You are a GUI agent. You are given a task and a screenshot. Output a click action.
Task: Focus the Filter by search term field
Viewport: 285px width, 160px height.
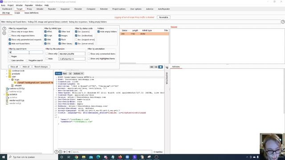pos(26,52)
